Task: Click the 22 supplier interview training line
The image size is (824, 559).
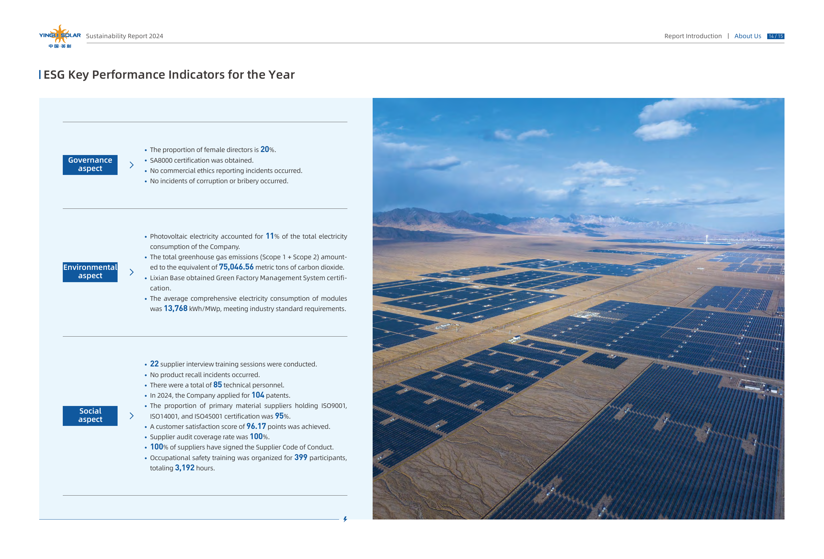Action: (x=233, y=364)
